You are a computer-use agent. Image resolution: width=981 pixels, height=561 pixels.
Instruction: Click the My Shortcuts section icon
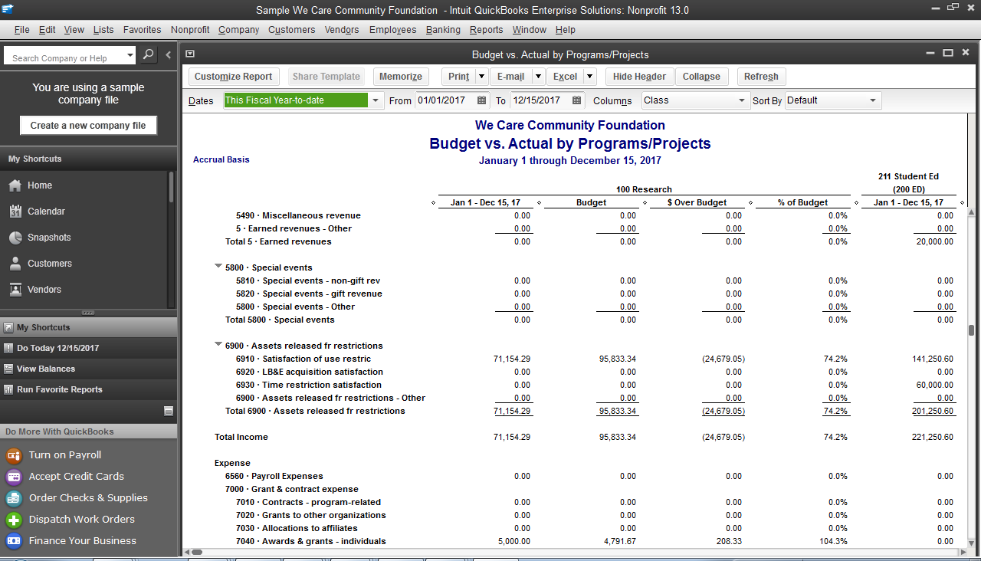(8, 327)
